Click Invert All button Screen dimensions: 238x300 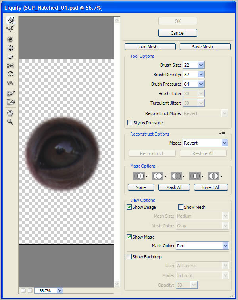tap(211, 187)
